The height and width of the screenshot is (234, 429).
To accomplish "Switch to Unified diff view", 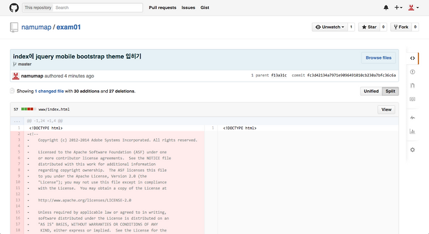I will pos(371,91).
